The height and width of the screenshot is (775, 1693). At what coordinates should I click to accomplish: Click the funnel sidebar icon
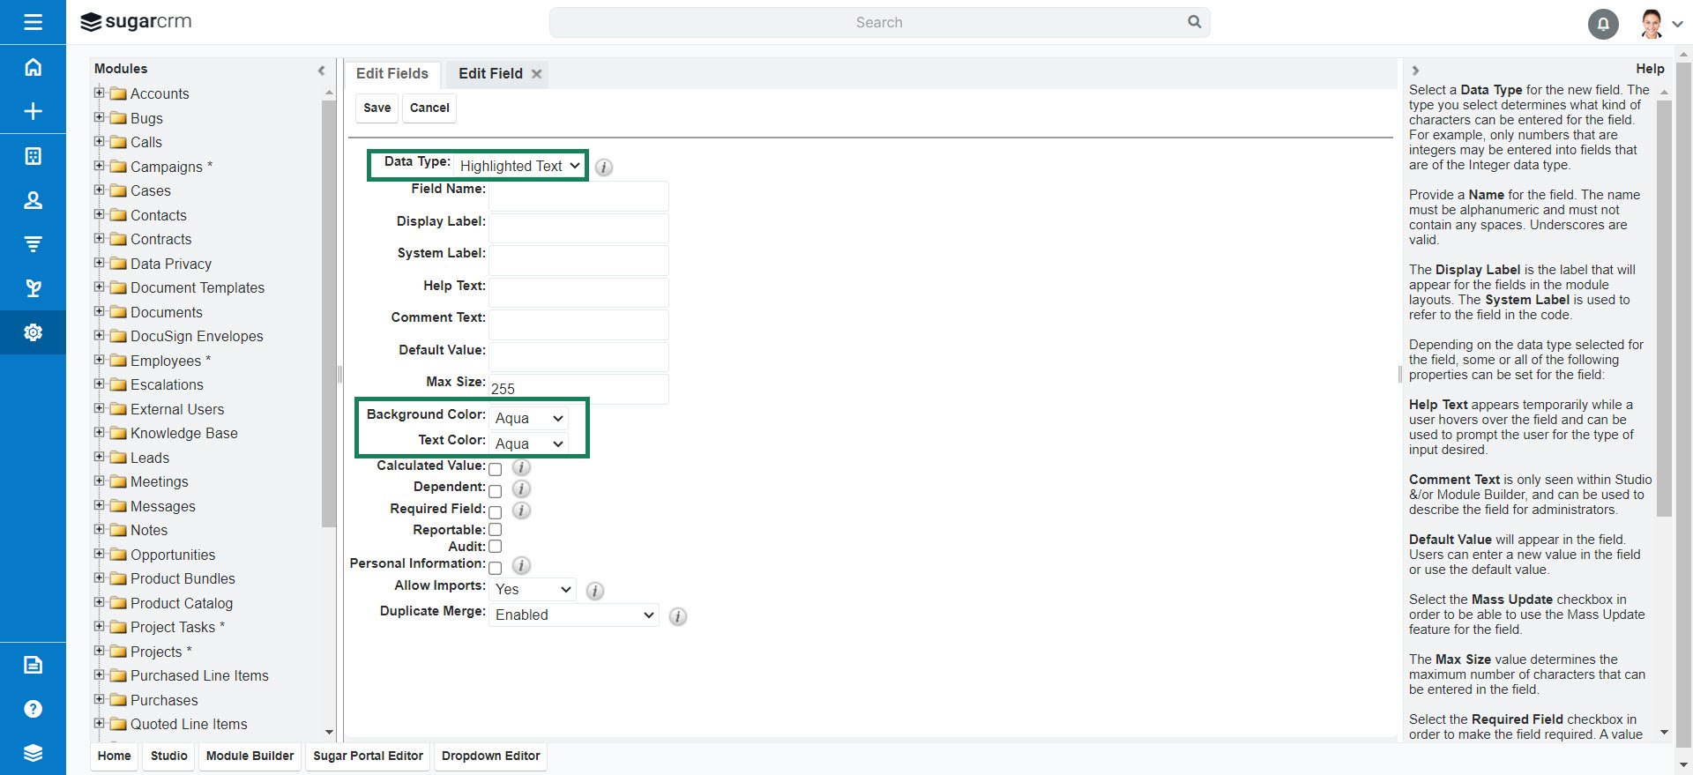coord(33,244)
